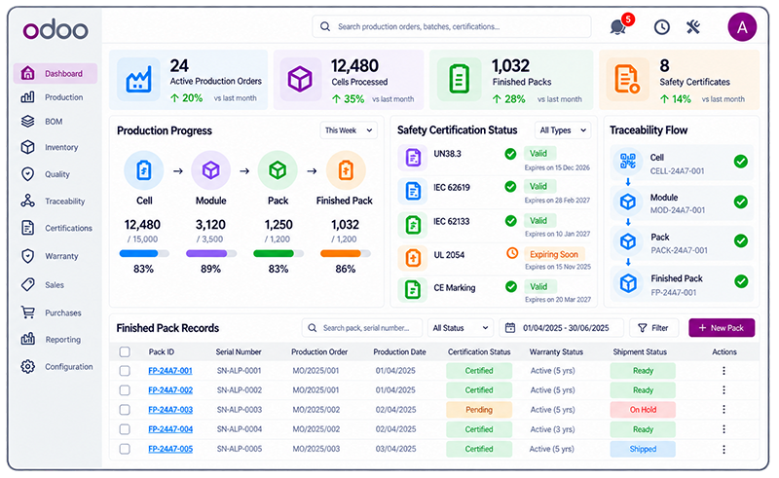Click the expiring-soon clock icon for UL 2054
The width and height of the screenshot is (779, 478).
[512, 253]
